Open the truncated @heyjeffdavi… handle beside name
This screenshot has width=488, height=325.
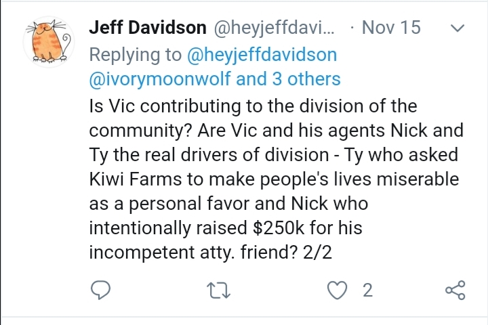click(x=274, y=28)
